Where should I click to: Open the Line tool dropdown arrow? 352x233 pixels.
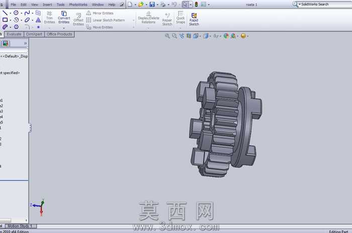[11, 13]
